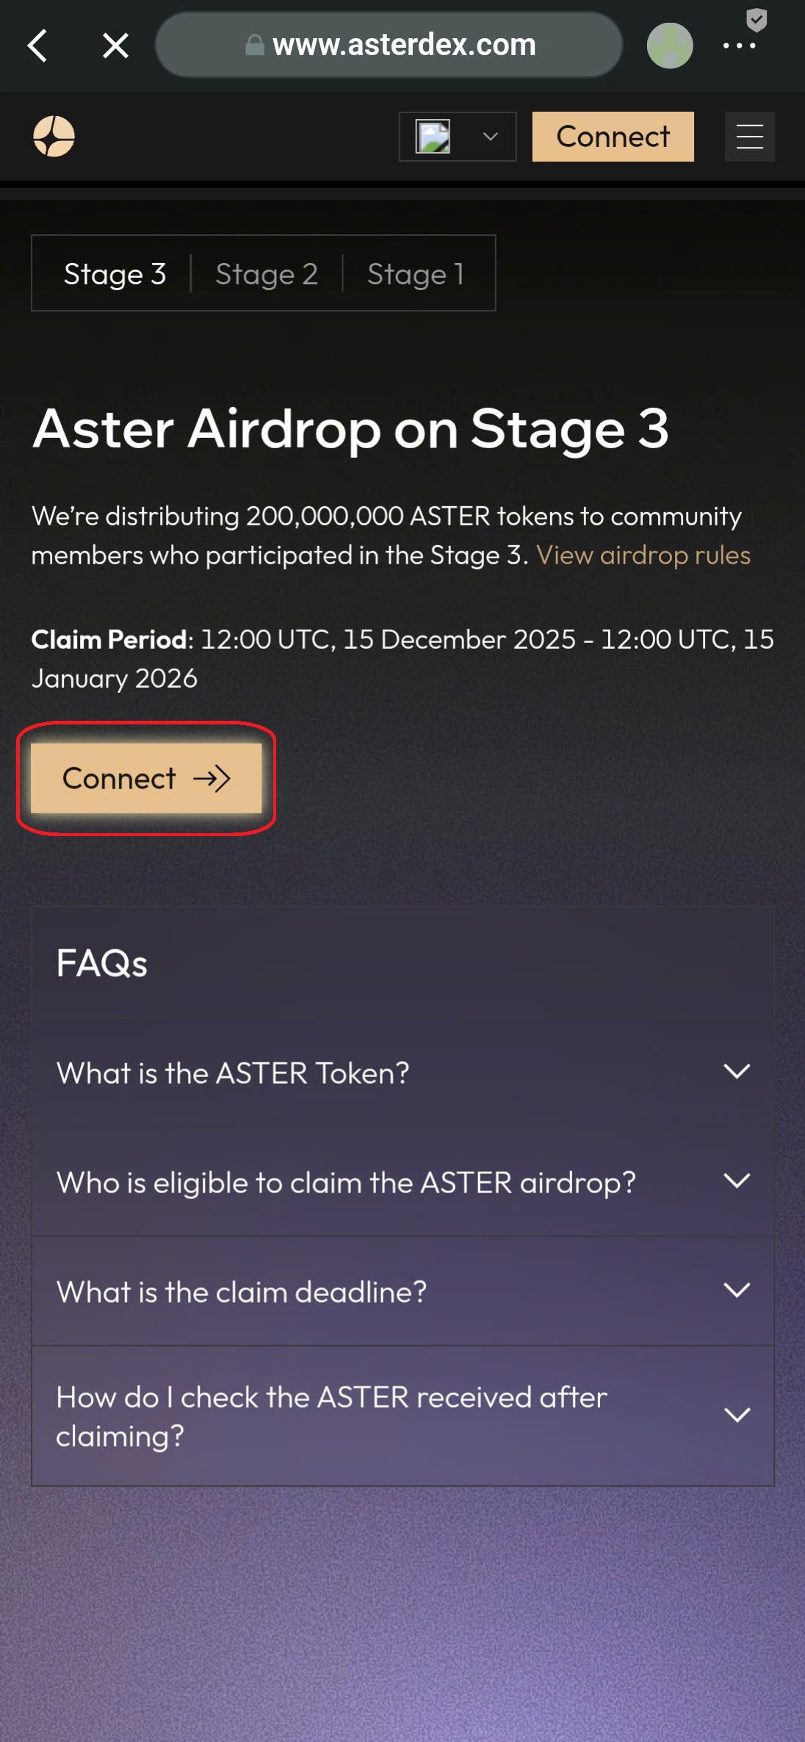805x1742 pixels.
Task: Expand the network selector dropdown in the header
Action: [x=457, y=137]
